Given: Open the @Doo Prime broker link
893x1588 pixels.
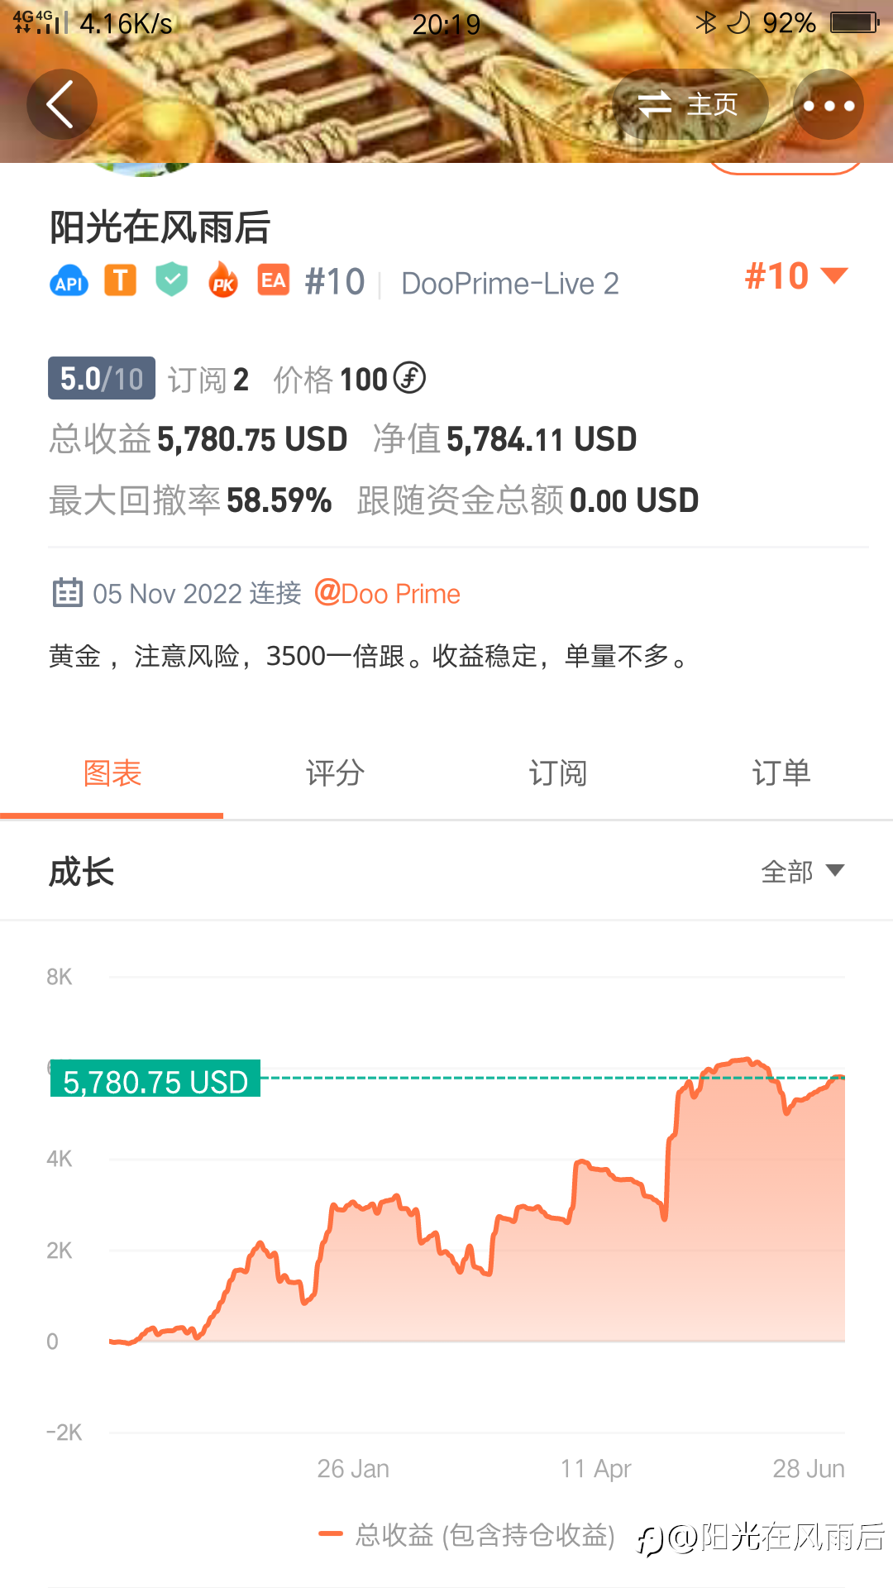Looking at the screenshot, I should pos(388,593).
